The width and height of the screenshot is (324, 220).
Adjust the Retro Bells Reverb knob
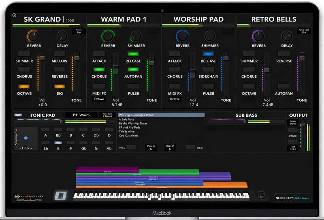coord(258,36)
